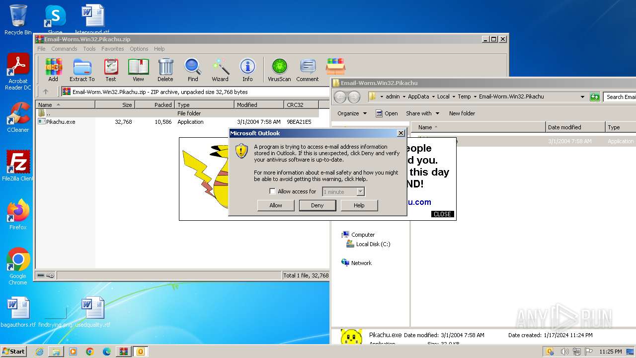Open the Options menu

[x=139, y=49]
